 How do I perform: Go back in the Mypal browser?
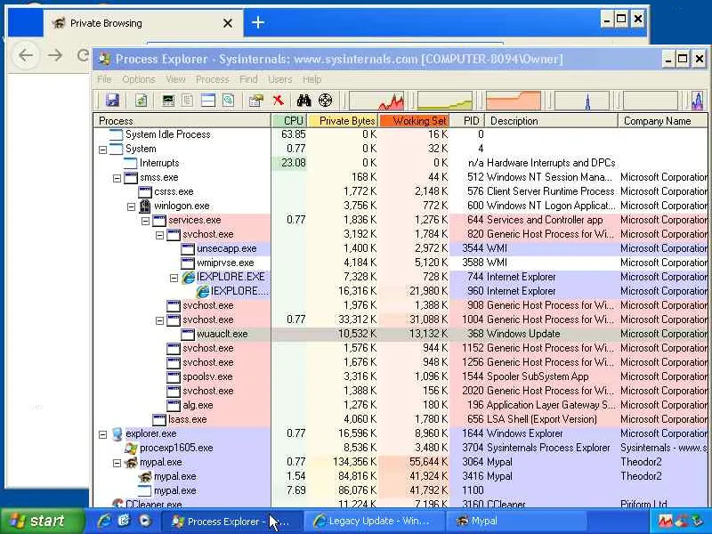pyautogui.click(x=26, y=55)
